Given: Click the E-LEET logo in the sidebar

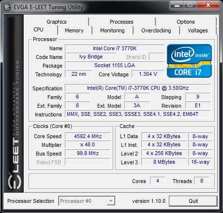Looking at the screenshot, I should tap(15, 163).
